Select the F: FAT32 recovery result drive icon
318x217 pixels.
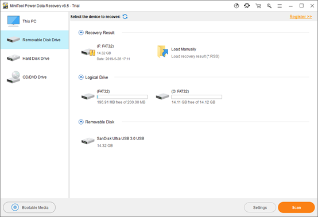(x=88, y=52)
